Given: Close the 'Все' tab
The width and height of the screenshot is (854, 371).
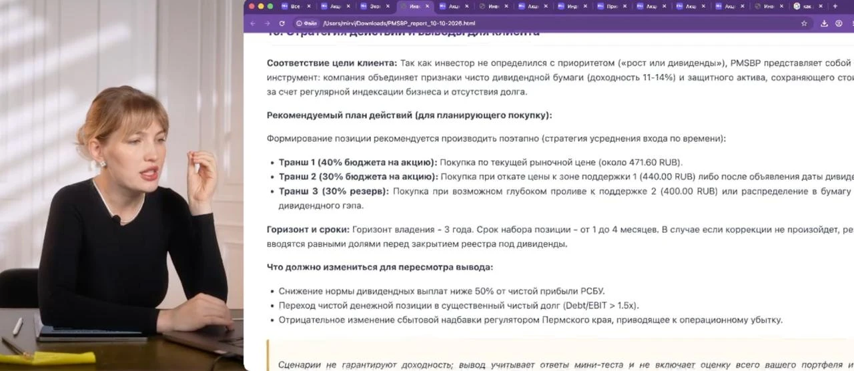Looking at the screenshot, I should 309,6.
